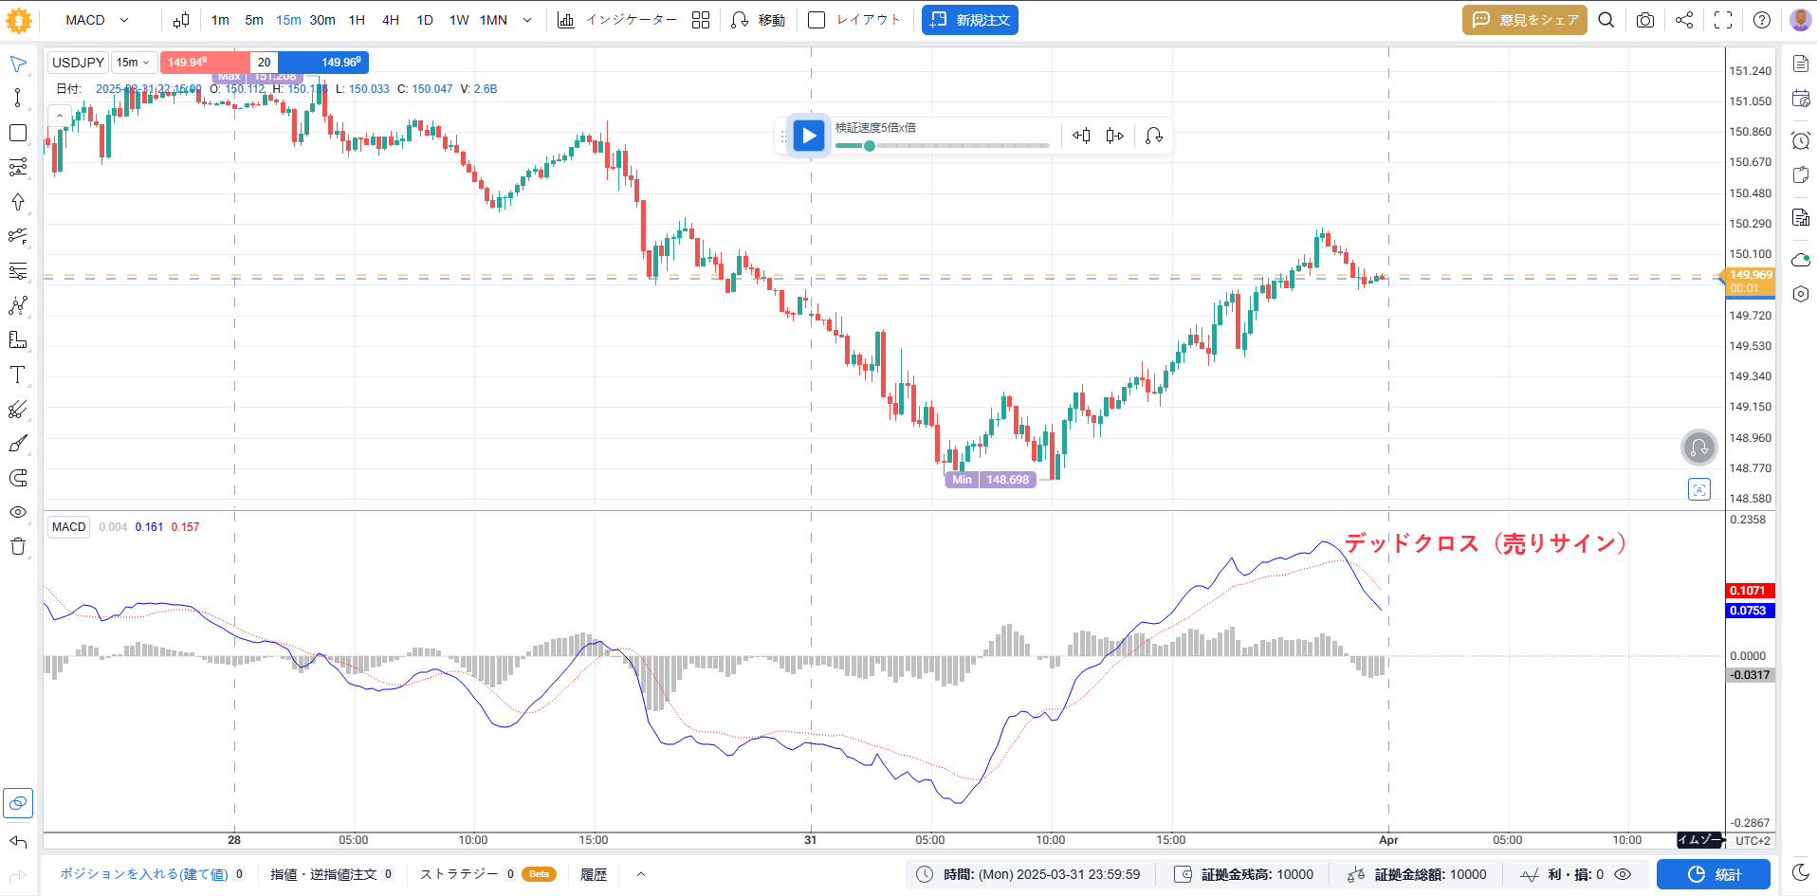Toggle visibility eye icon in left toolbar

[x=17, y=512]
